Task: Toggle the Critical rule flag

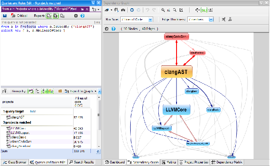Action: [19, 16]
